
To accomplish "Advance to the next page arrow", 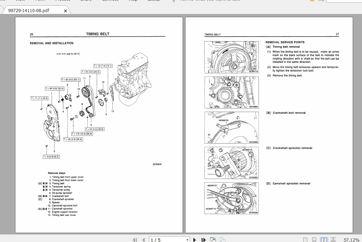I will pyautogui.click(x=194, y=240).
